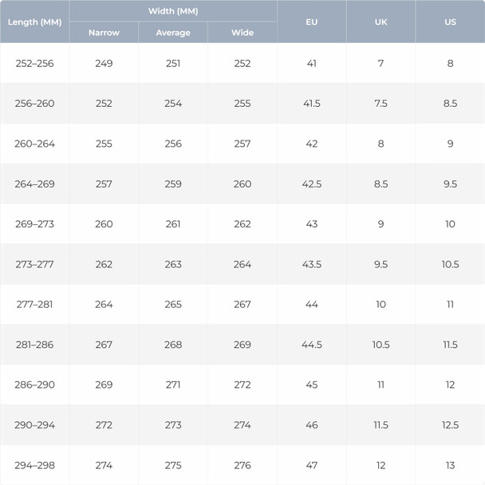The width and height of the screenshot is (485, 485).
Task: Click the EU column header
Action: pyautogui.click(x=312, y=22)
